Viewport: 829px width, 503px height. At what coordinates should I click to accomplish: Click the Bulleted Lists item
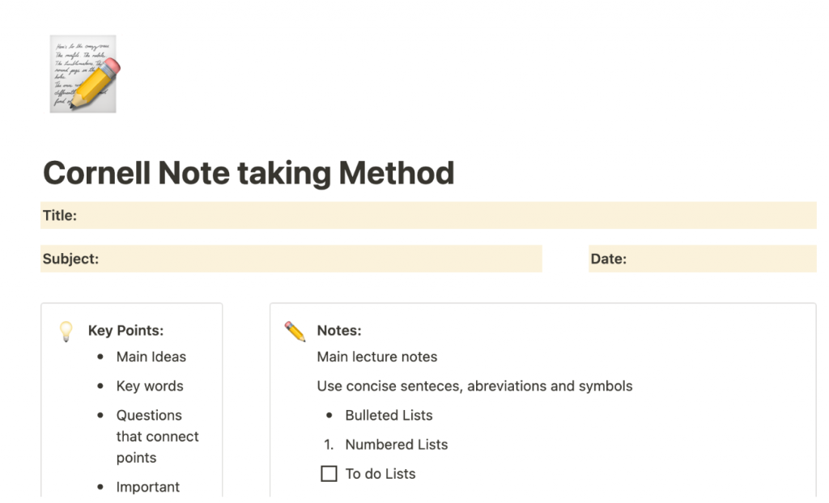tap(389, 415)
